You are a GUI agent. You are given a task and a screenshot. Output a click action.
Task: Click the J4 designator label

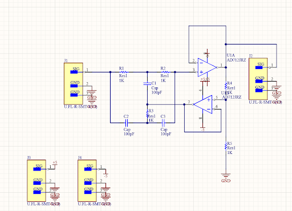80,157
